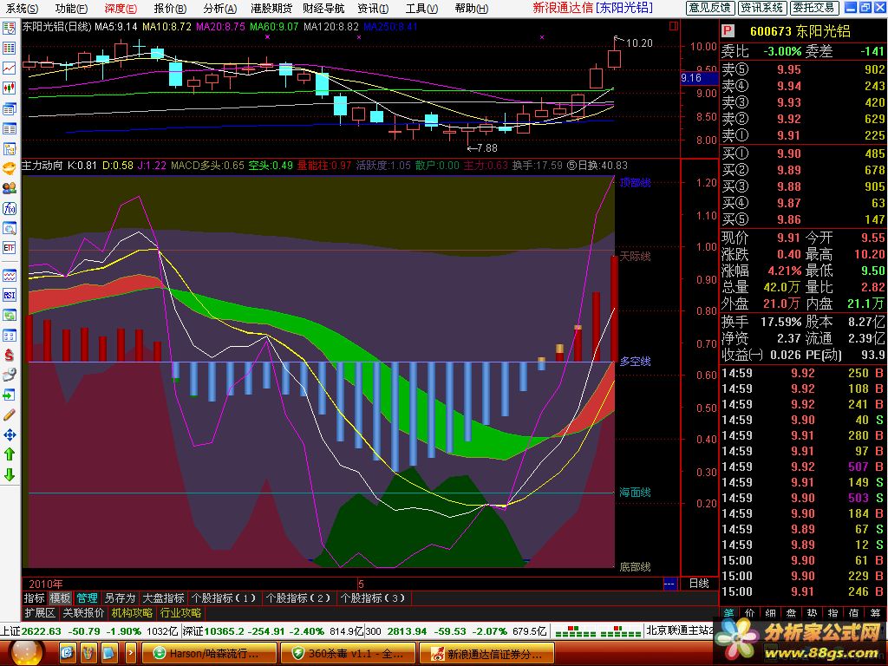Click the green up arrow sidebar icon
The height and width of the screenshot is (666, 888).
(x=9, y=454)
